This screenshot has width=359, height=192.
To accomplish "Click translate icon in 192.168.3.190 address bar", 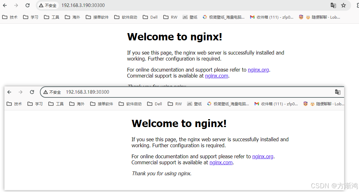I will coord(333,5).
